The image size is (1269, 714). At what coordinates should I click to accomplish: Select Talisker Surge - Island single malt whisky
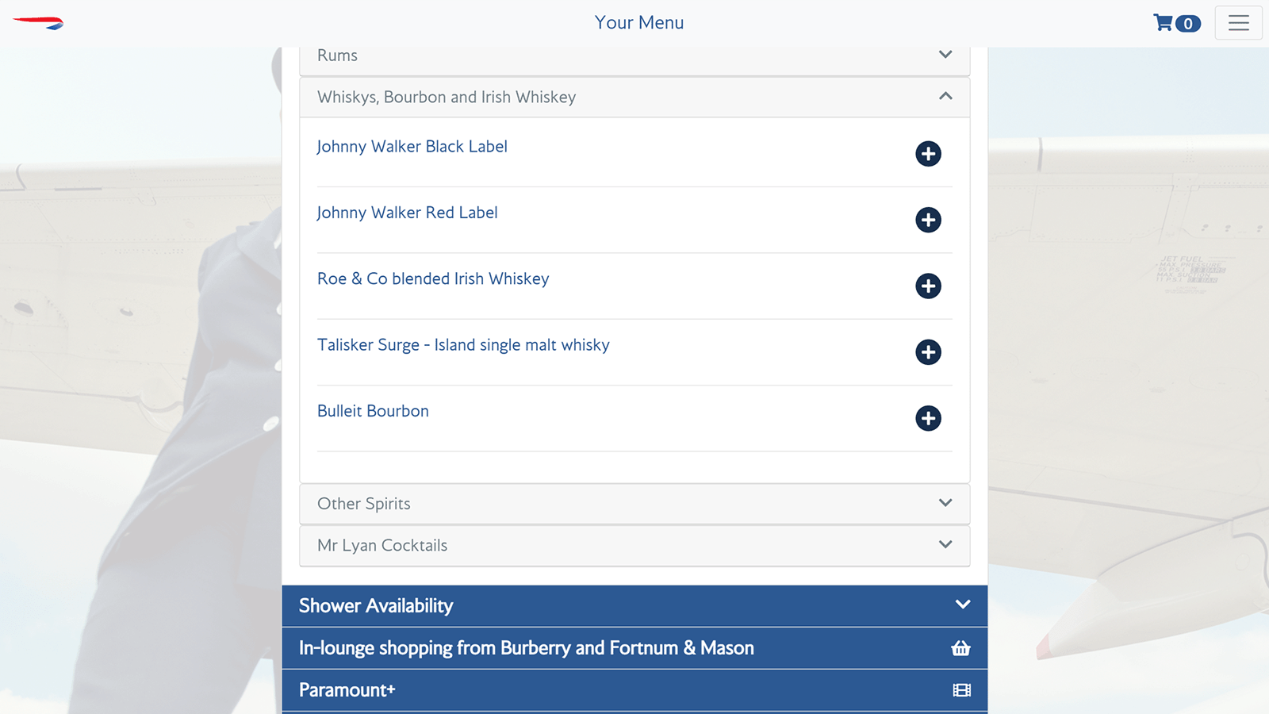point(463,345)
